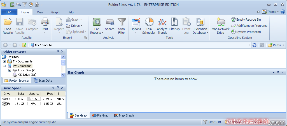The width and height of the screenshot is (287, 126).
Task: Switch to the Scan Data tab
Action: [43, 81]
